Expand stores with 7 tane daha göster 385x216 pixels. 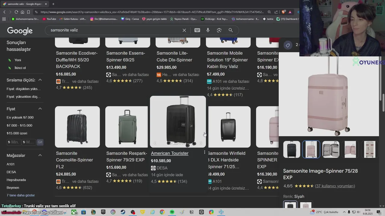click(21, 195)
